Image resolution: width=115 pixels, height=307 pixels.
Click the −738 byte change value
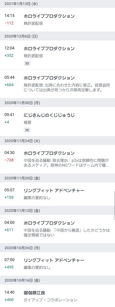tap(9, 160)
